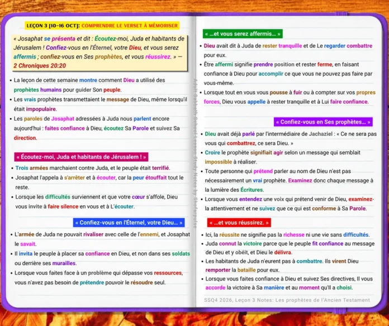The width and height of the screenshot is (389, 326).
Task: Click the yellow word "bataille"
Action: 246,270
